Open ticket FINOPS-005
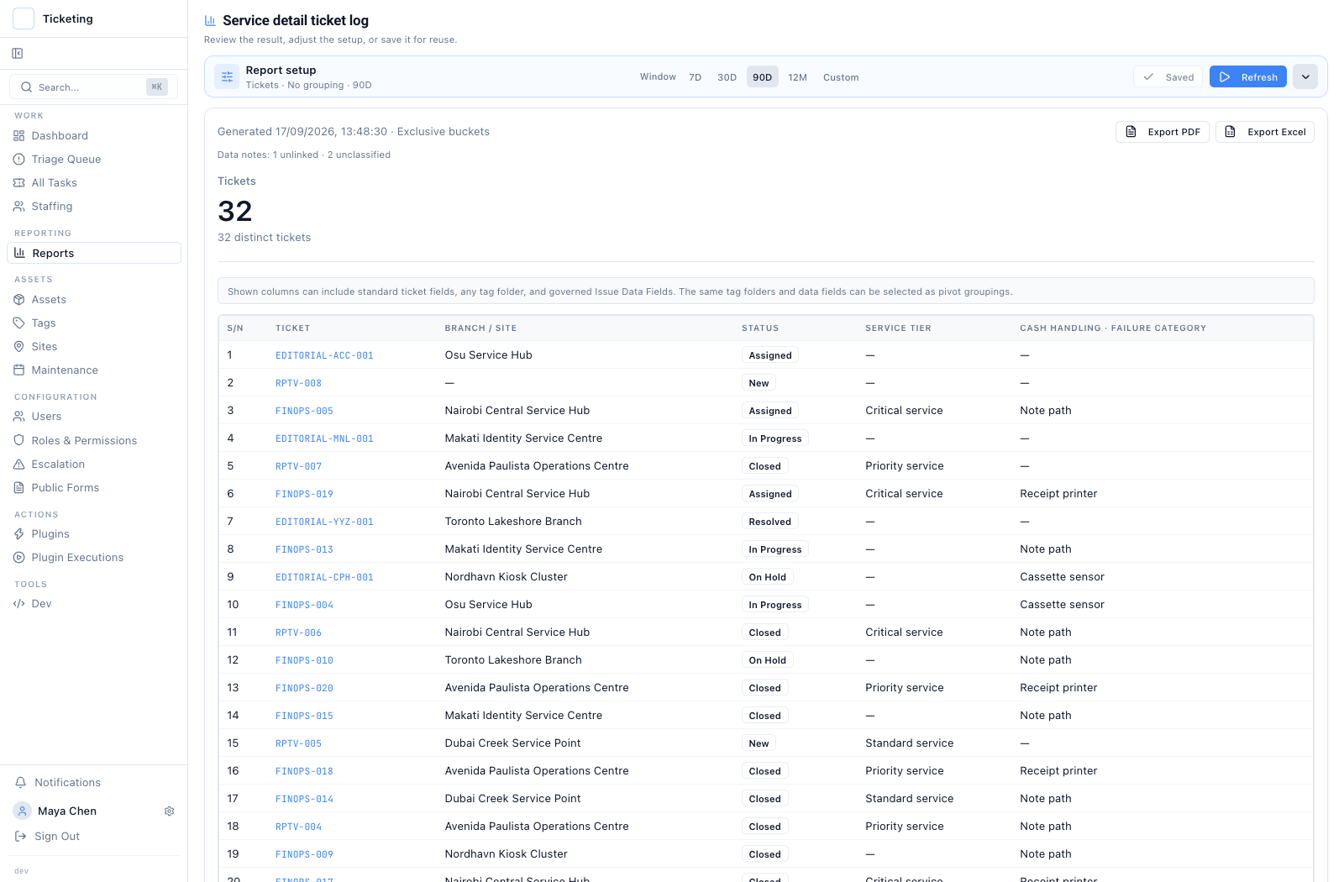The width and height of the screenshot is (1344, 882). [304, 412]
